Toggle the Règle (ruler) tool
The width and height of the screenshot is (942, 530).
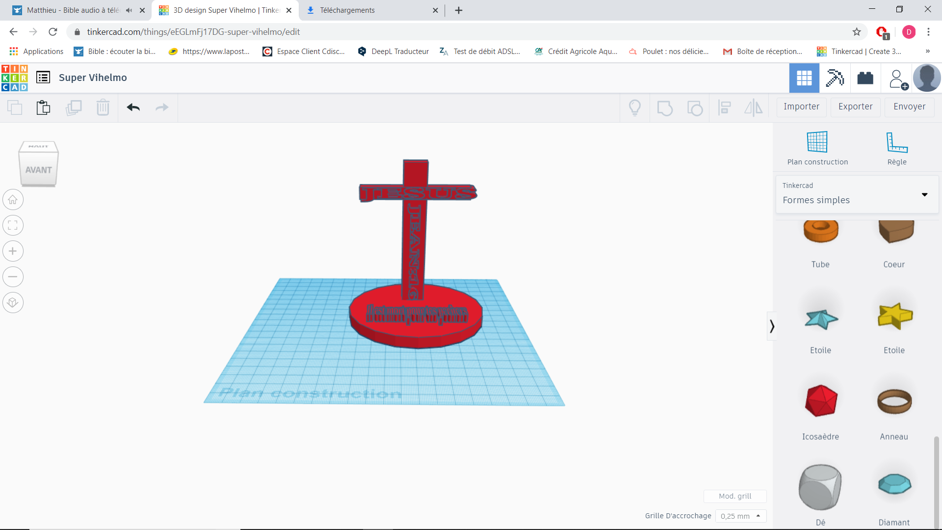[896, 147]
